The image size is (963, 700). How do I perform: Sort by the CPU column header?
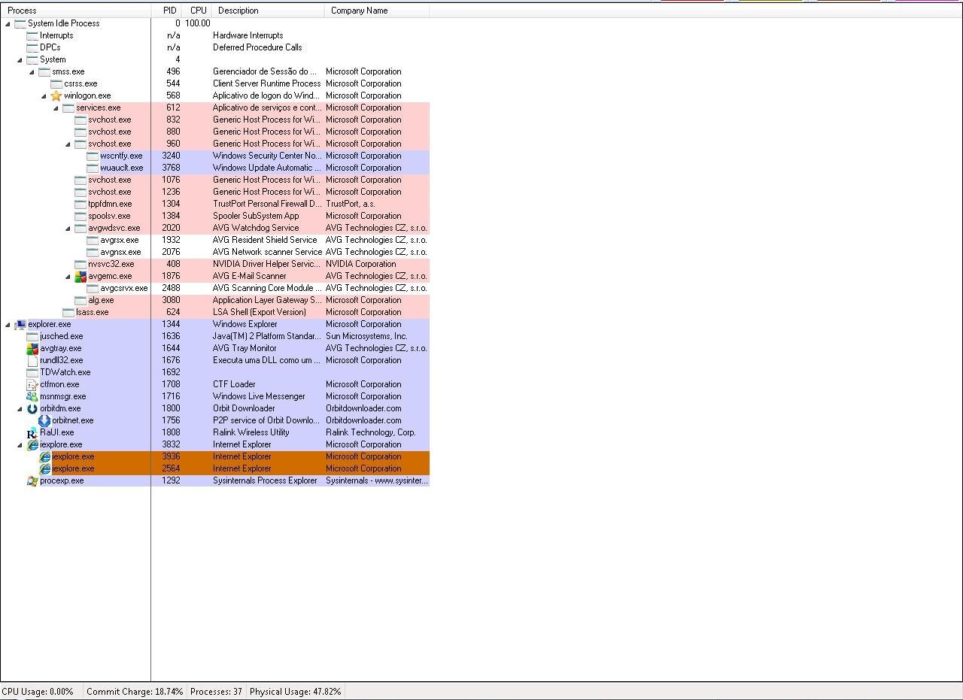point(198,11)
